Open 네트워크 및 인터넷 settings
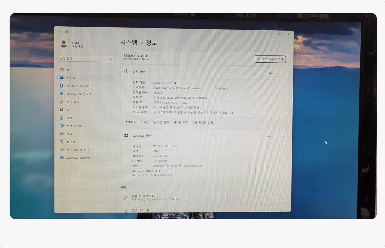This screenshot has width=385, height=248. pyautogui.click(x=79, y=94)
